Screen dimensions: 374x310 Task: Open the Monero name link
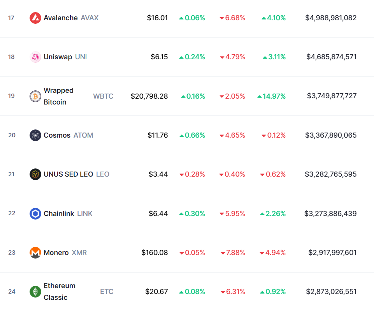(x=56, y=253)
